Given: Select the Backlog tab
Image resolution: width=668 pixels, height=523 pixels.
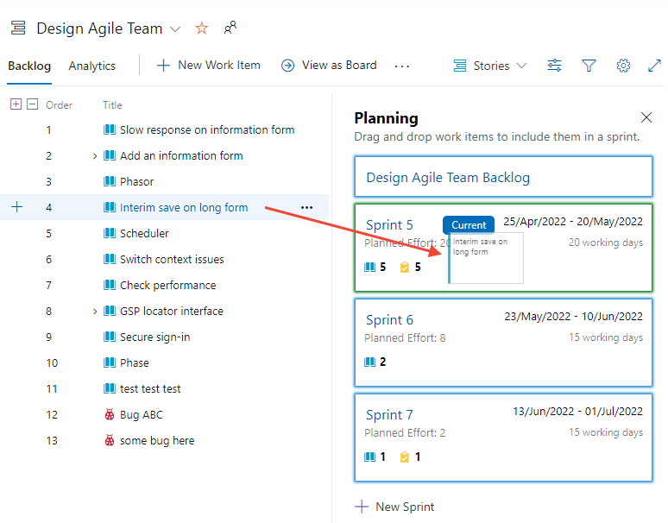Looking at the screenshot, I should pyautogui.click(x=29, y=66).
